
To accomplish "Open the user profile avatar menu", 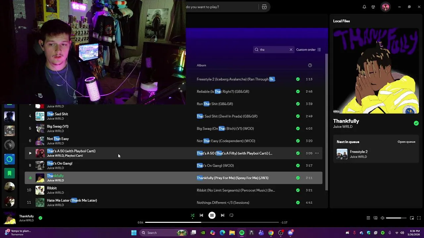I will [386, 7].
